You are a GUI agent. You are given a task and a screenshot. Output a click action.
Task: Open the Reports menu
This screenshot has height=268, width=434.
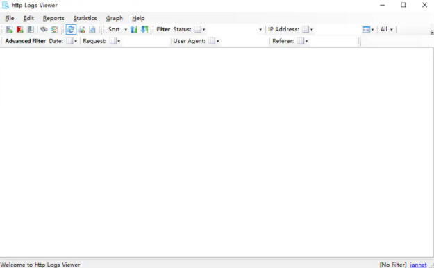point(53,18)
